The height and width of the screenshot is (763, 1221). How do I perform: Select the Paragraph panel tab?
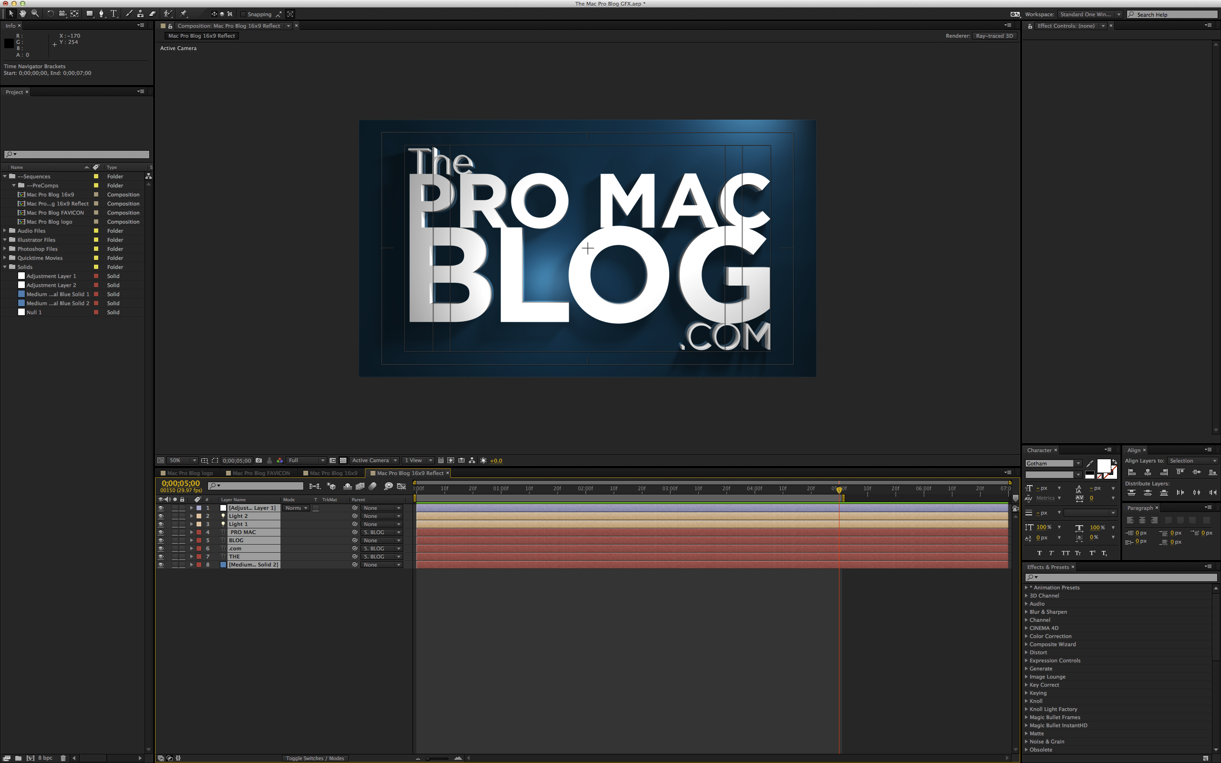[1140, 508]
